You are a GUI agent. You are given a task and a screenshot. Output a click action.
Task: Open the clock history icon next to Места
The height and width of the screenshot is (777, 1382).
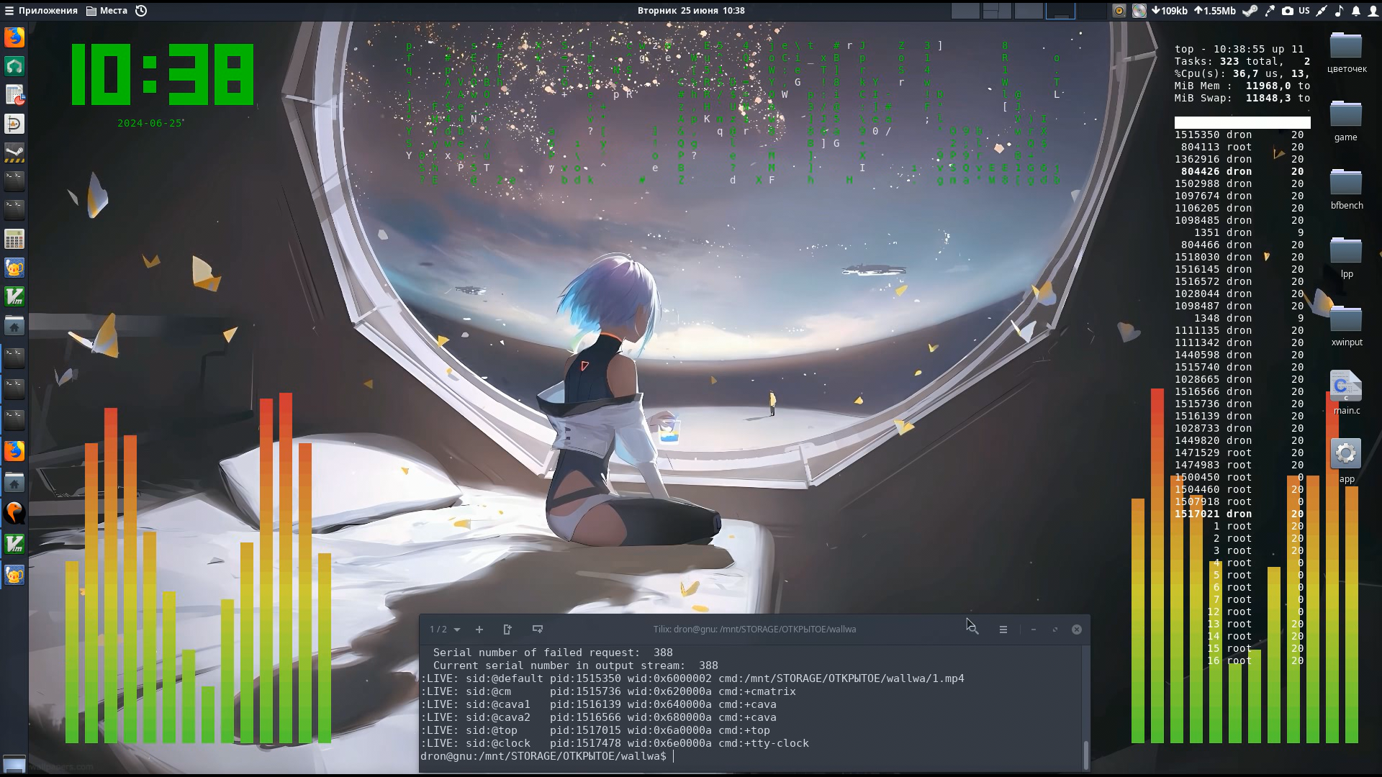141,11
